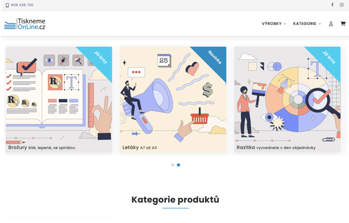Call the number 608 438 730
349x223 pixels.
(x=22, y=5)
